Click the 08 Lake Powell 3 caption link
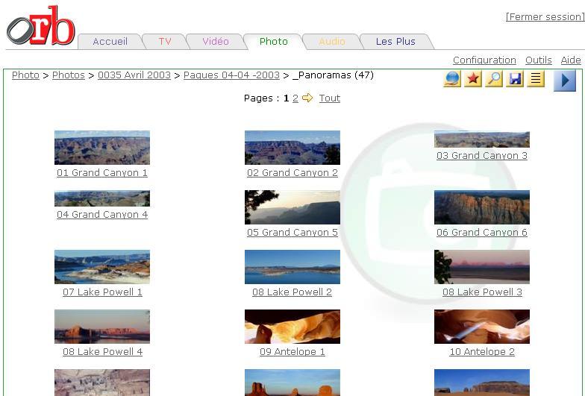Screen dimensions: 585x396 pyautogui.click(x=482, y=292)
